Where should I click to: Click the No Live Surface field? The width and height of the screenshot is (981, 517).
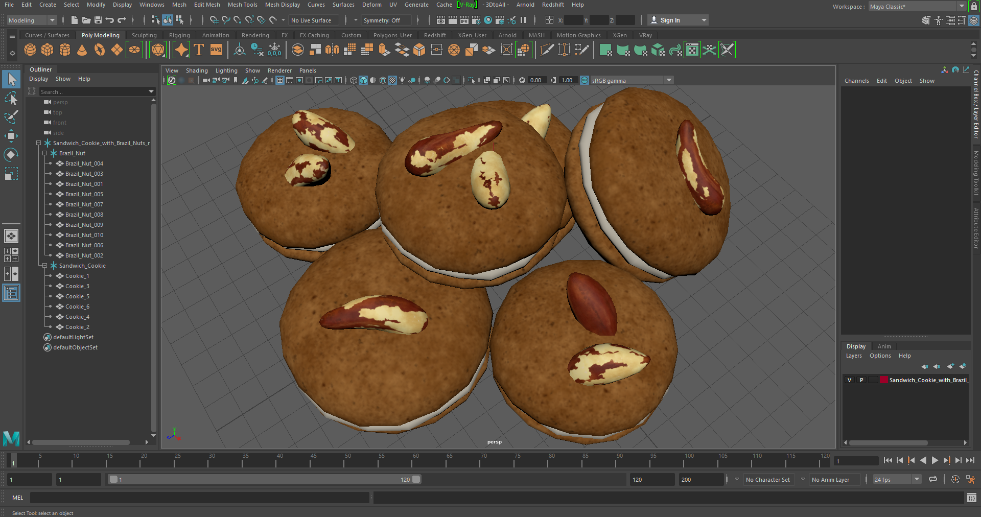point(312,20)
